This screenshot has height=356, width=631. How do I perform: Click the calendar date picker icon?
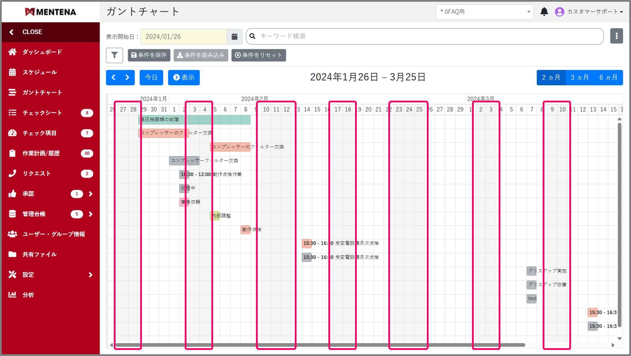[234, 36]
